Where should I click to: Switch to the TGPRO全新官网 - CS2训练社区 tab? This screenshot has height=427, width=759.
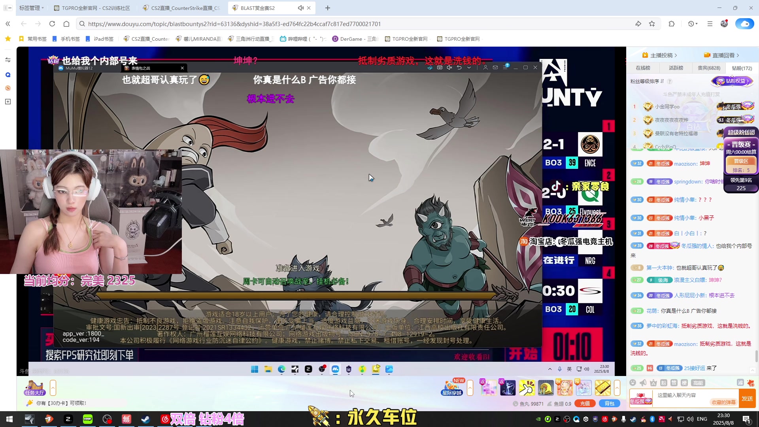click(x=92, y=8)
